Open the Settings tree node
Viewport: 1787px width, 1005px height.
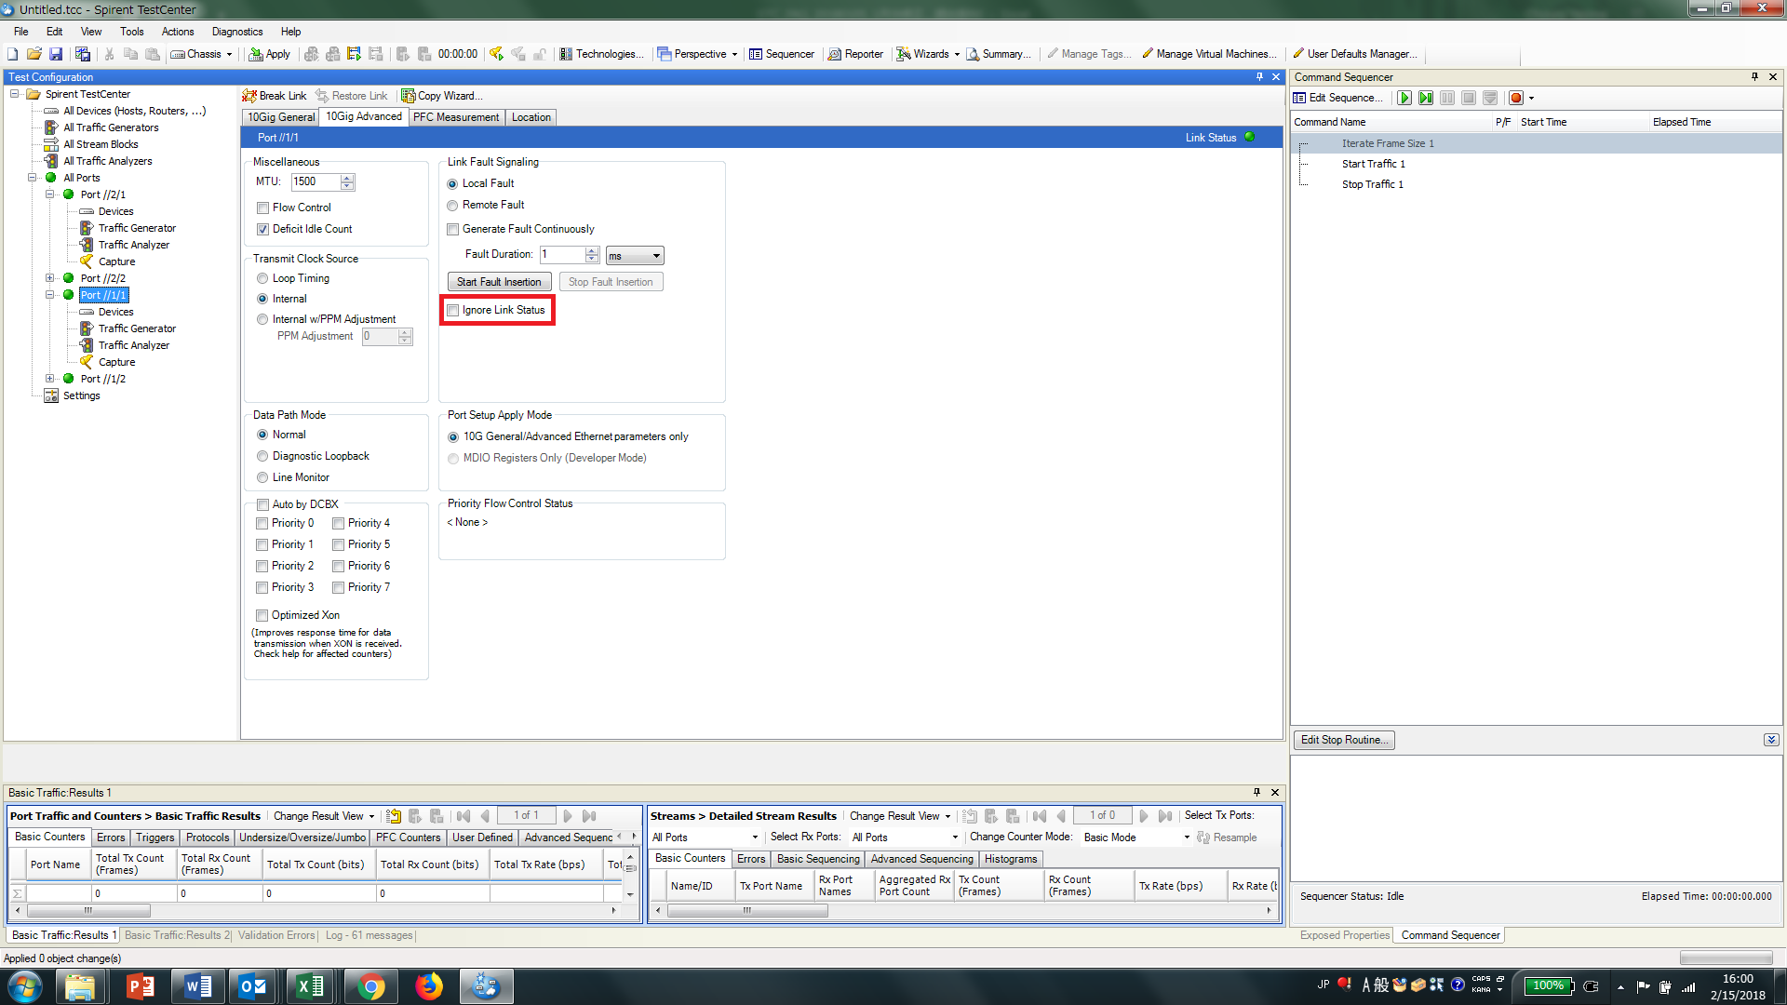tap(81, 395)
